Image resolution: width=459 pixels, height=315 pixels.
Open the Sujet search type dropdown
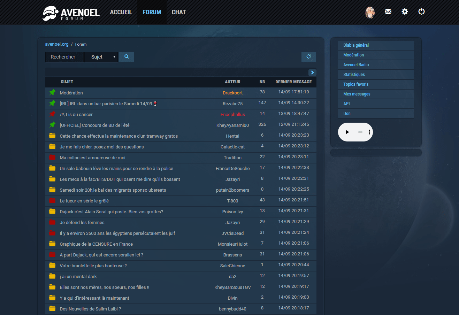click(101, 57)
